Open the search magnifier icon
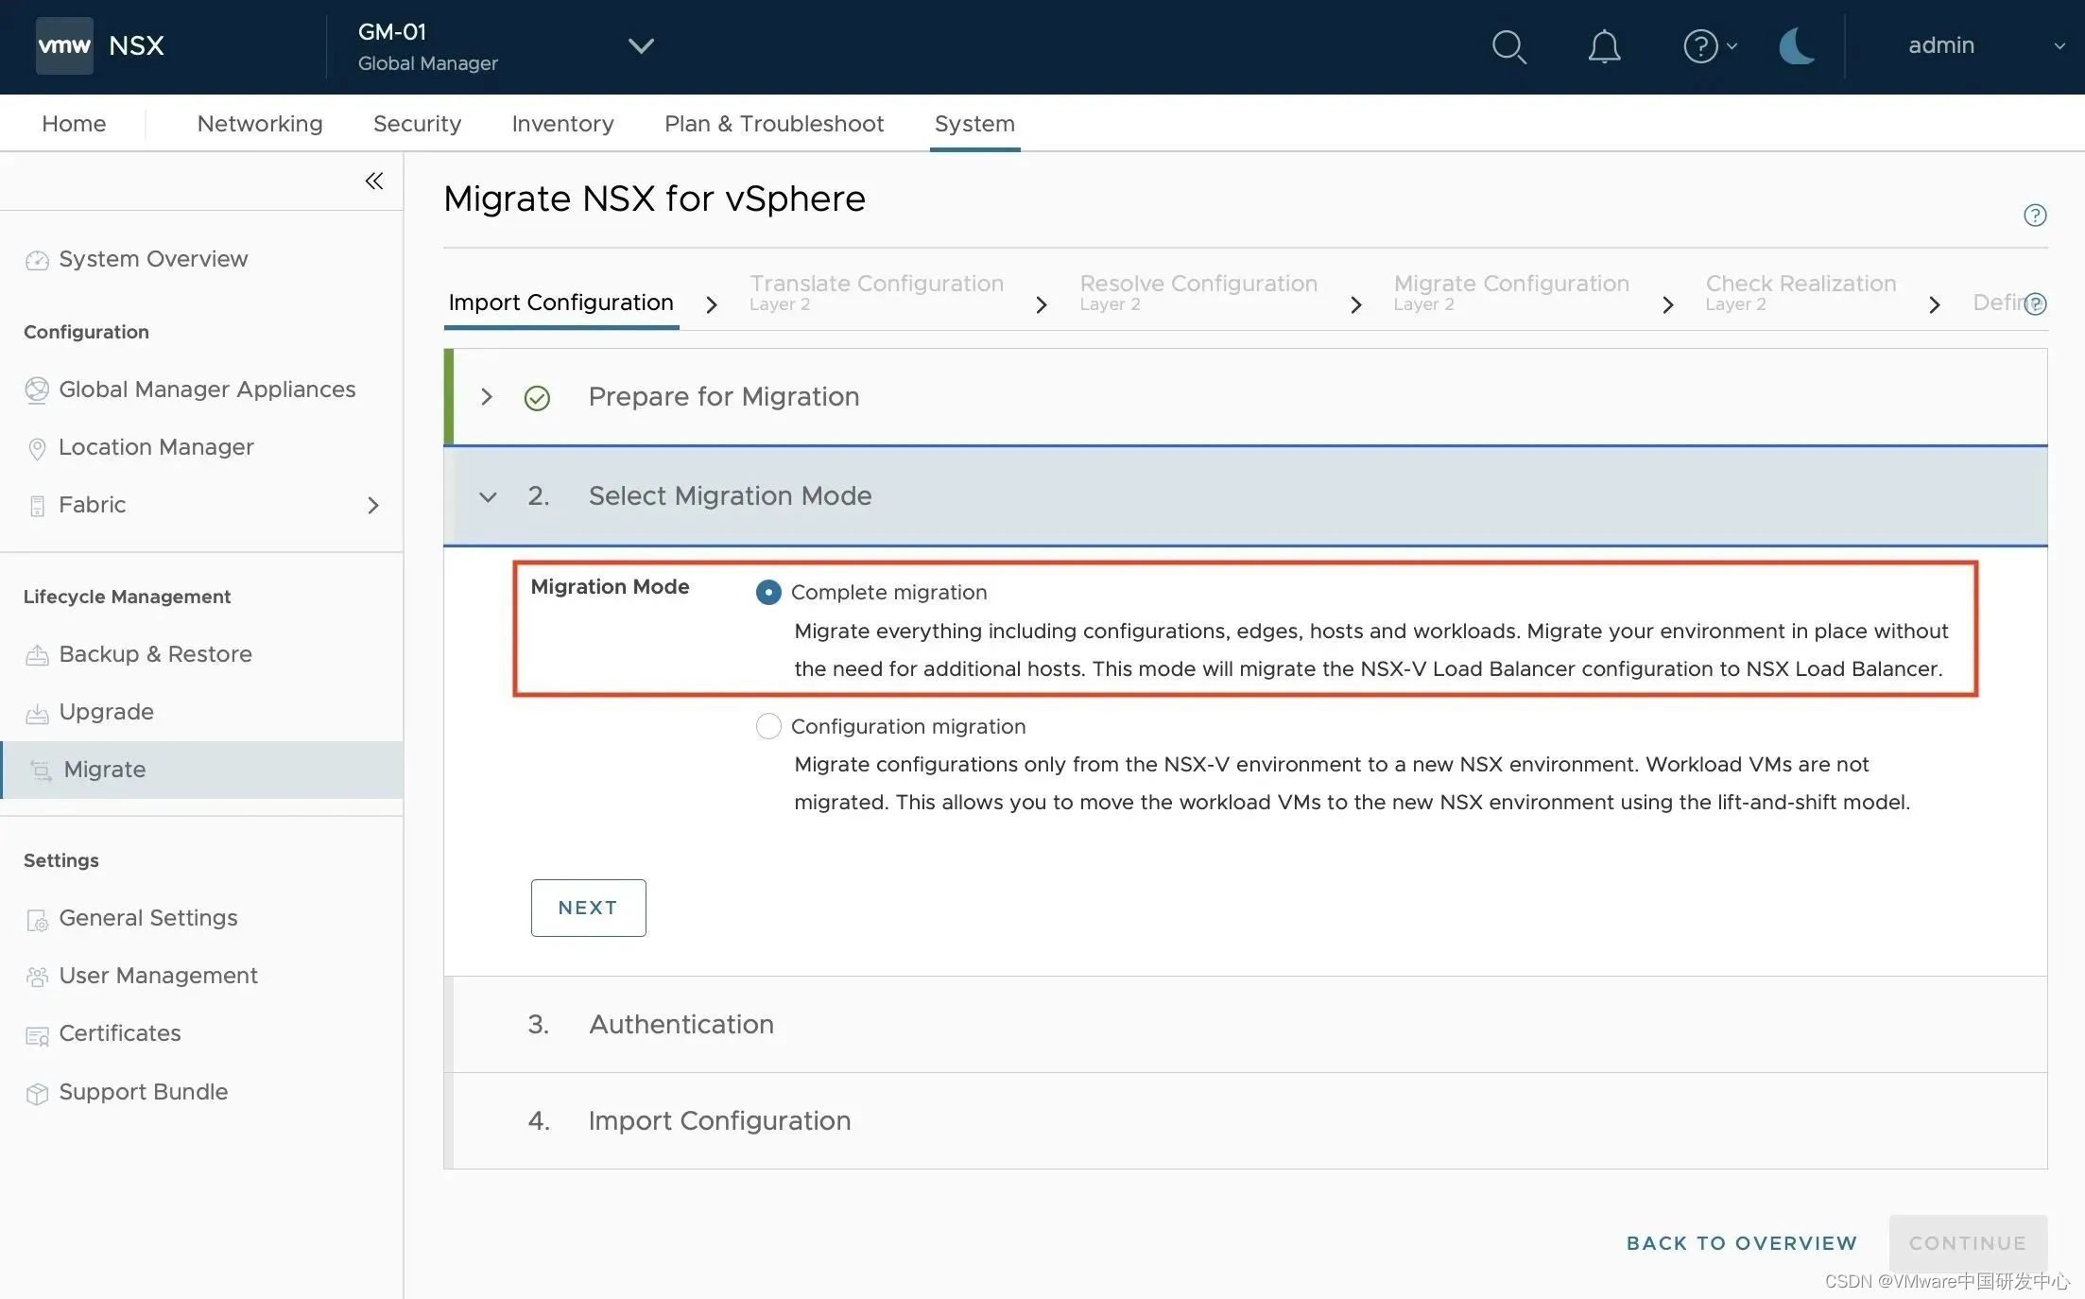 tap(1508, 46)
